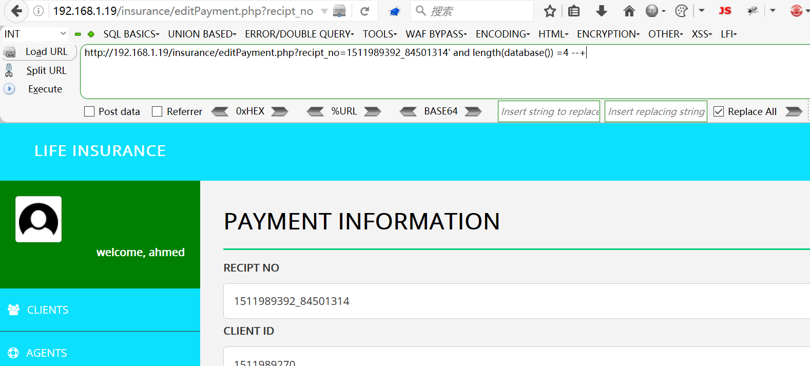Open the ENCRYPTION menu

click(608, 34)
